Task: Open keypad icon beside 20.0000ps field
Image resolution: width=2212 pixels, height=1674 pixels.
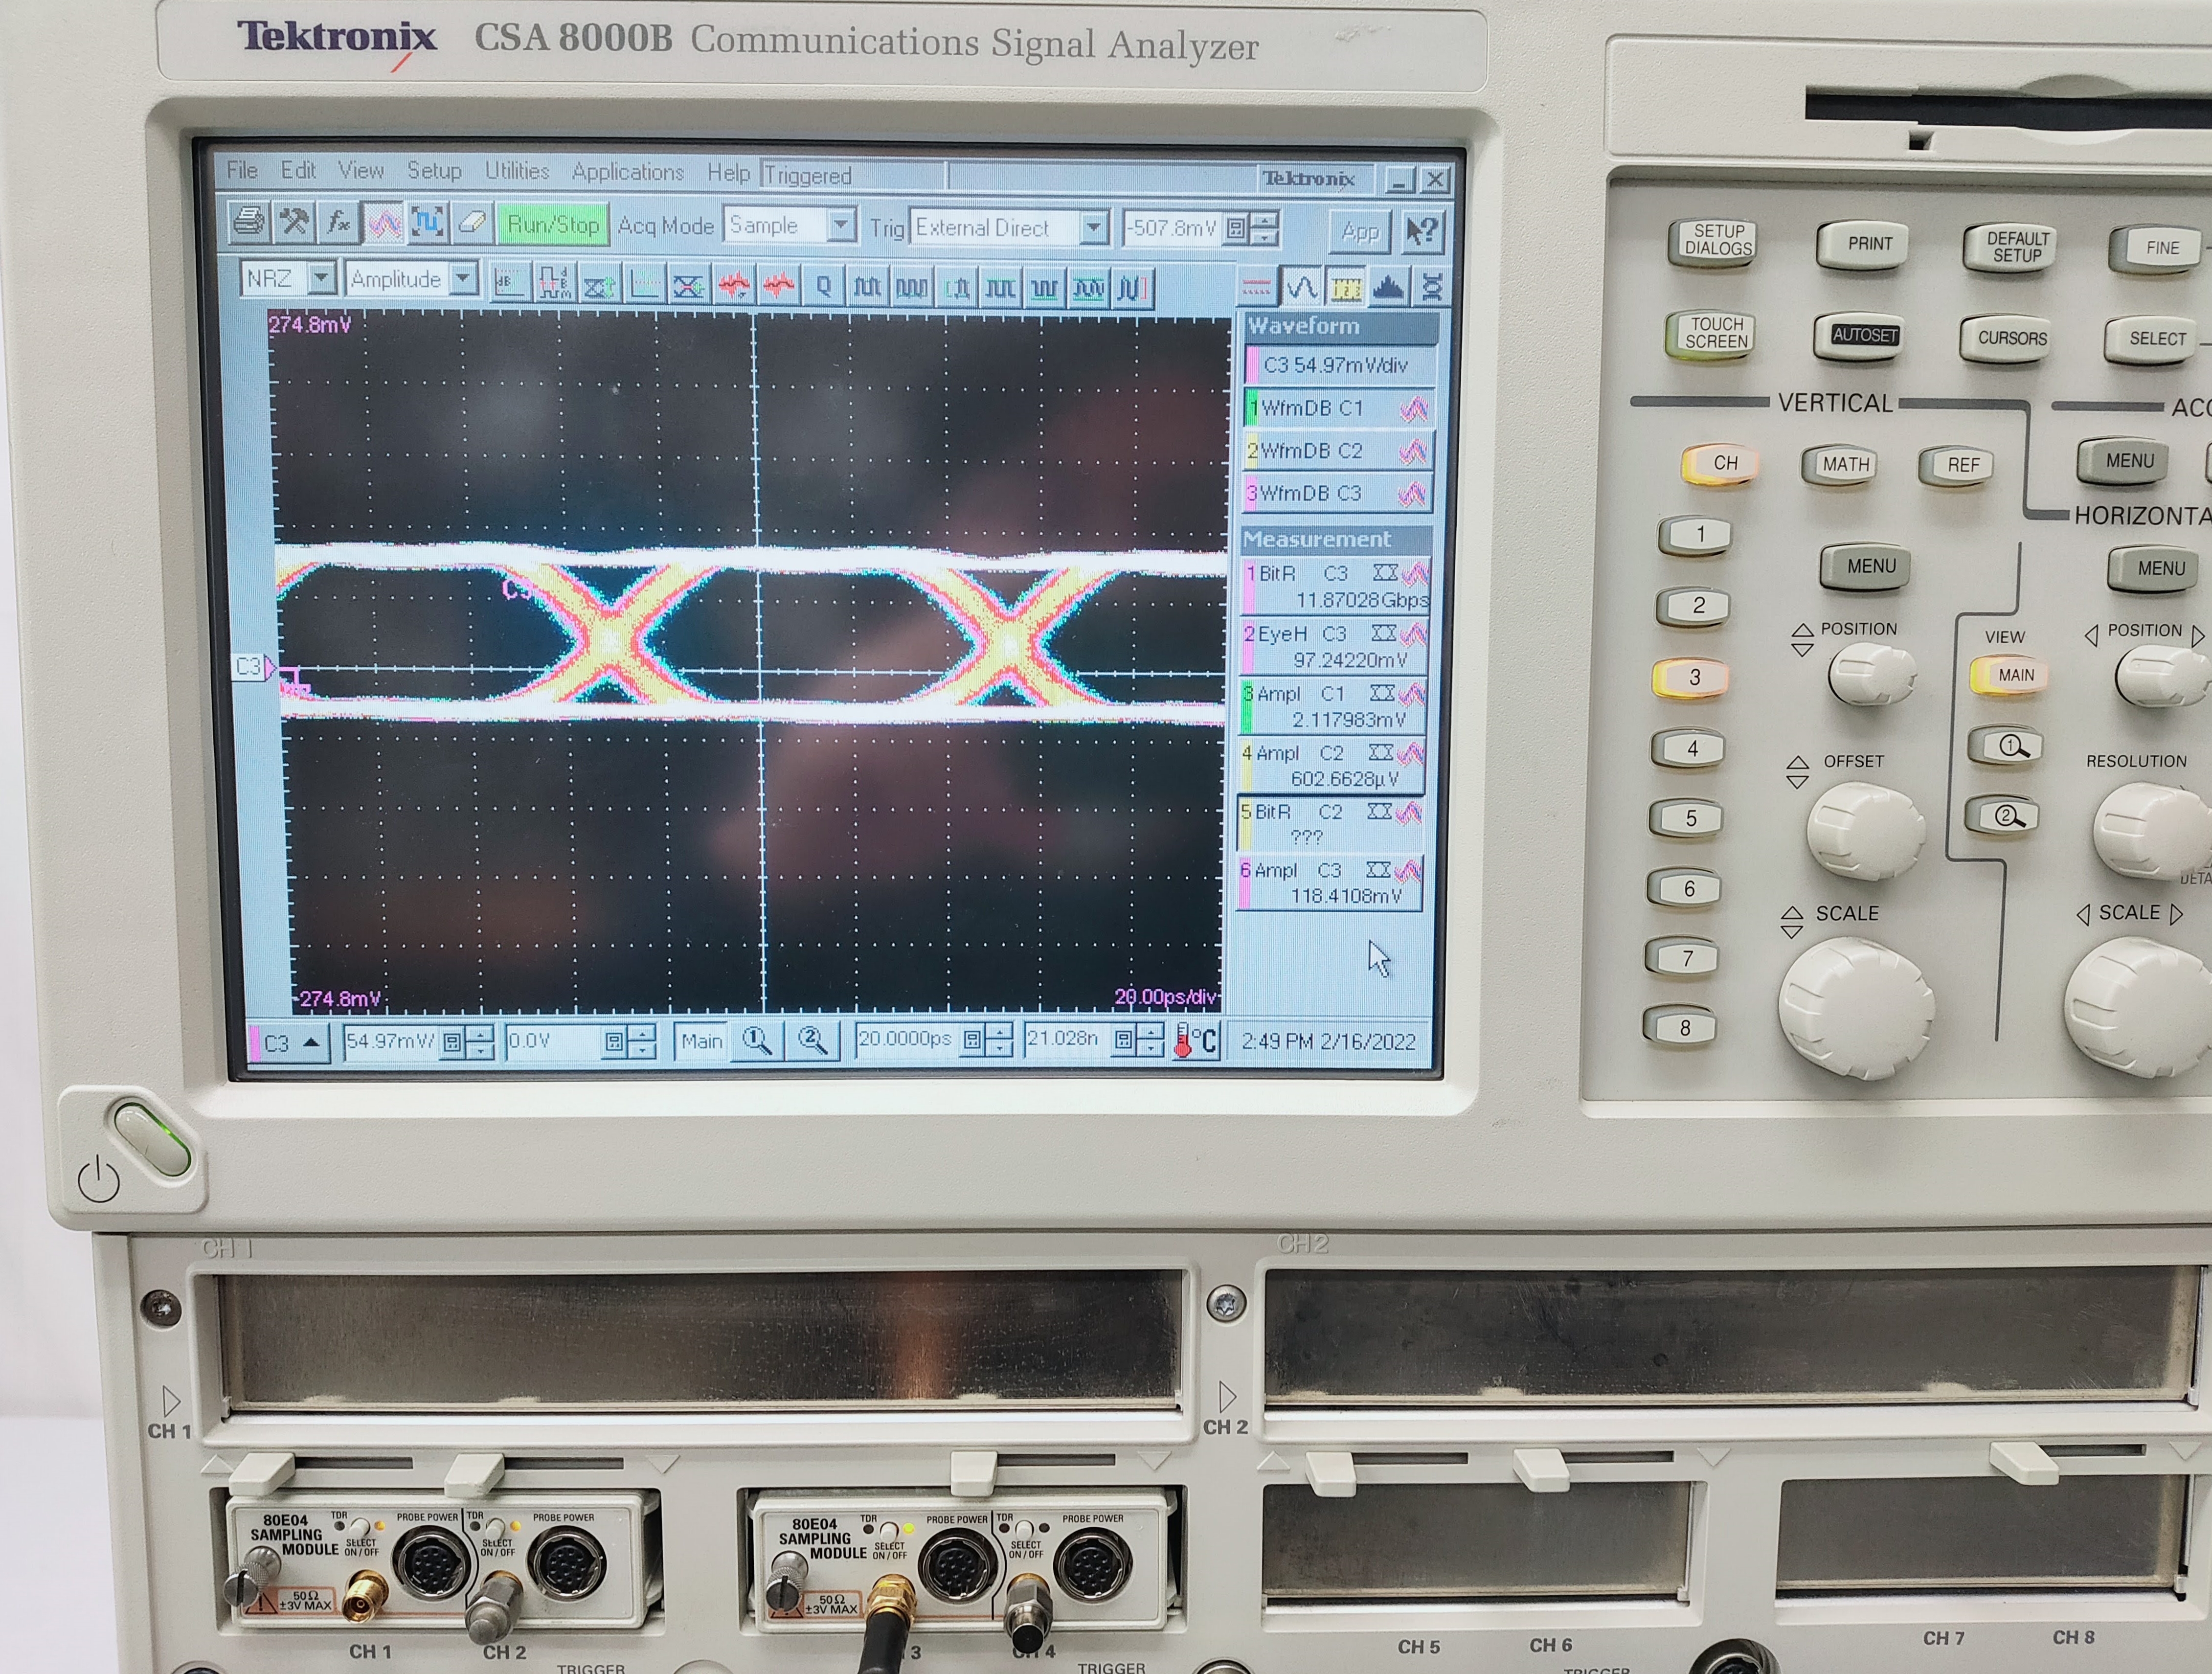Action: pos(972,1040)
